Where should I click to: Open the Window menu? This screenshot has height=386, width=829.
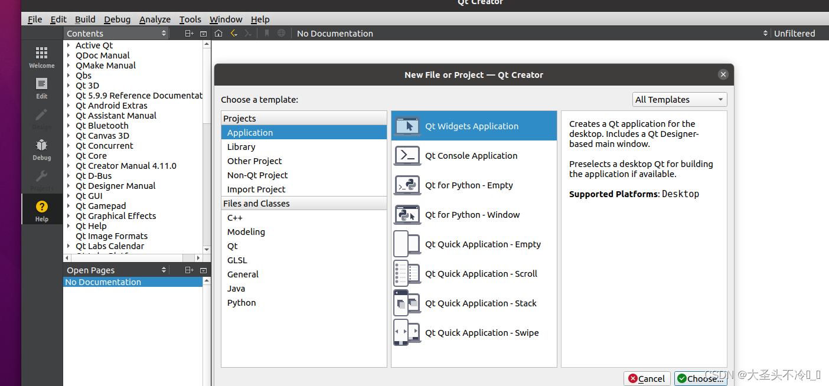click(226, 19)
